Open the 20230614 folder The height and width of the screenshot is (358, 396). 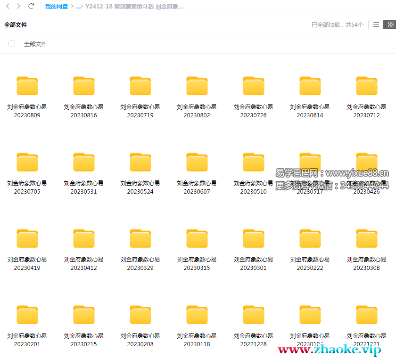pos(310,86)
